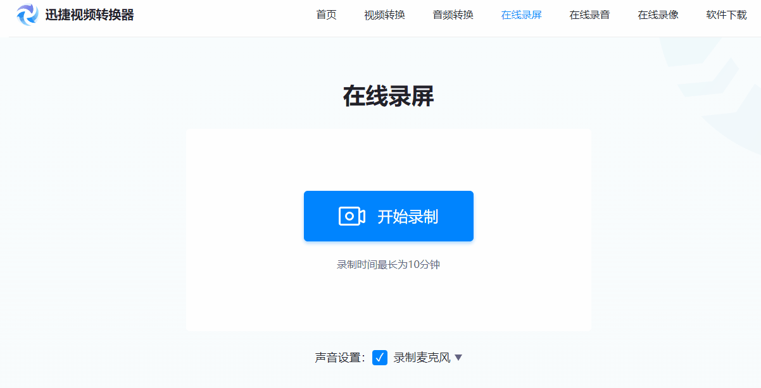The width and height of the screenshot is (761, 388).
Task: Switch to the 在线录像 tab
Action: point(657,15)
